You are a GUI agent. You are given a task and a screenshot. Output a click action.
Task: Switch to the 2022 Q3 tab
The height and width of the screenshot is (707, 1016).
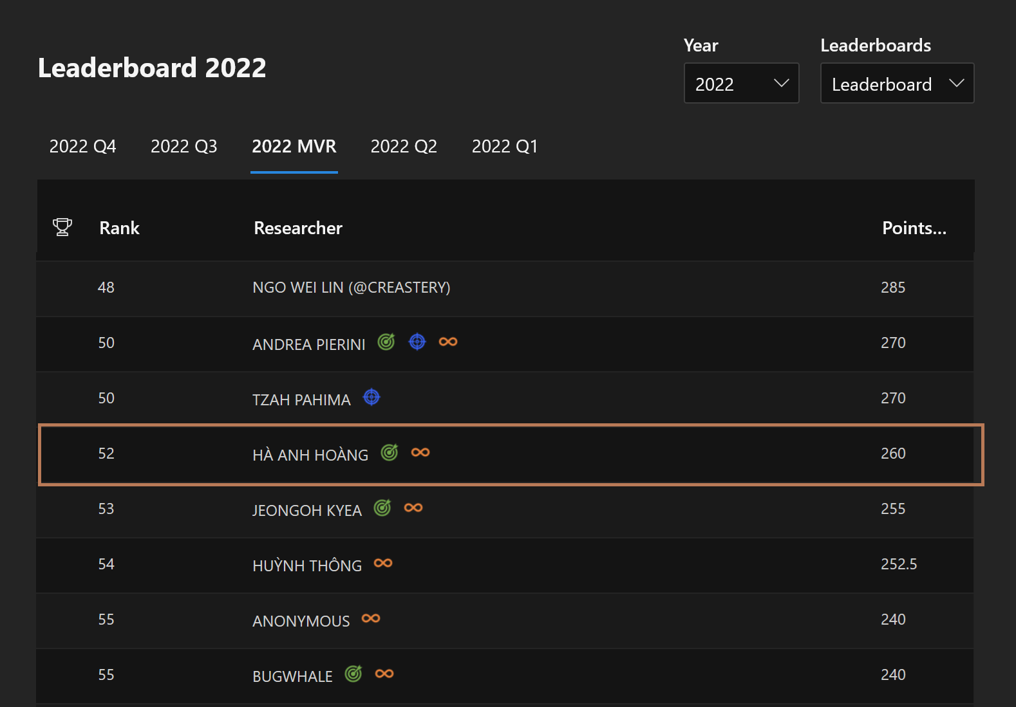click(x=183, y=147)
